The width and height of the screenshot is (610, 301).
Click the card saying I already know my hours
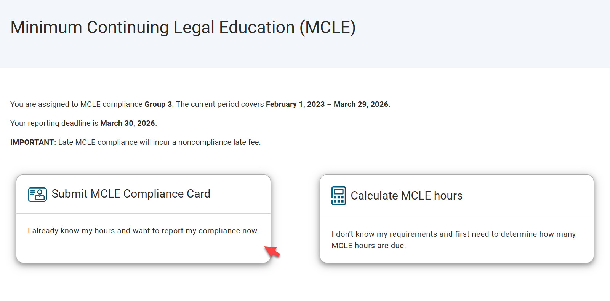tap(143, 231)
